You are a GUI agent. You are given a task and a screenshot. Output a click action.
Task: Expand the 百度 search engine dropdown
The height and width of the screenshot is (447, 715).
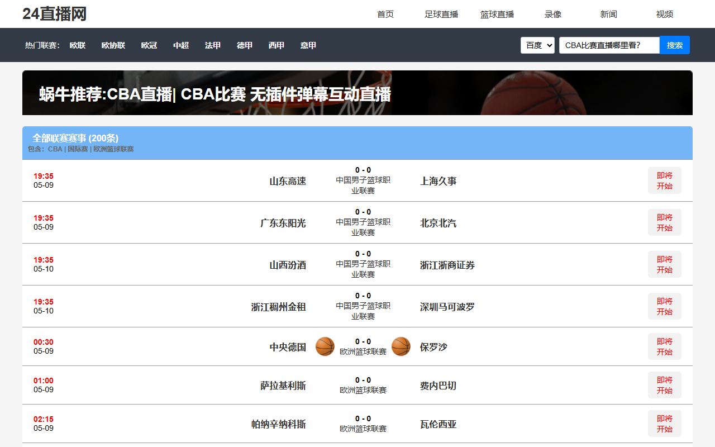pyautogui.click(x=537, y=45)
